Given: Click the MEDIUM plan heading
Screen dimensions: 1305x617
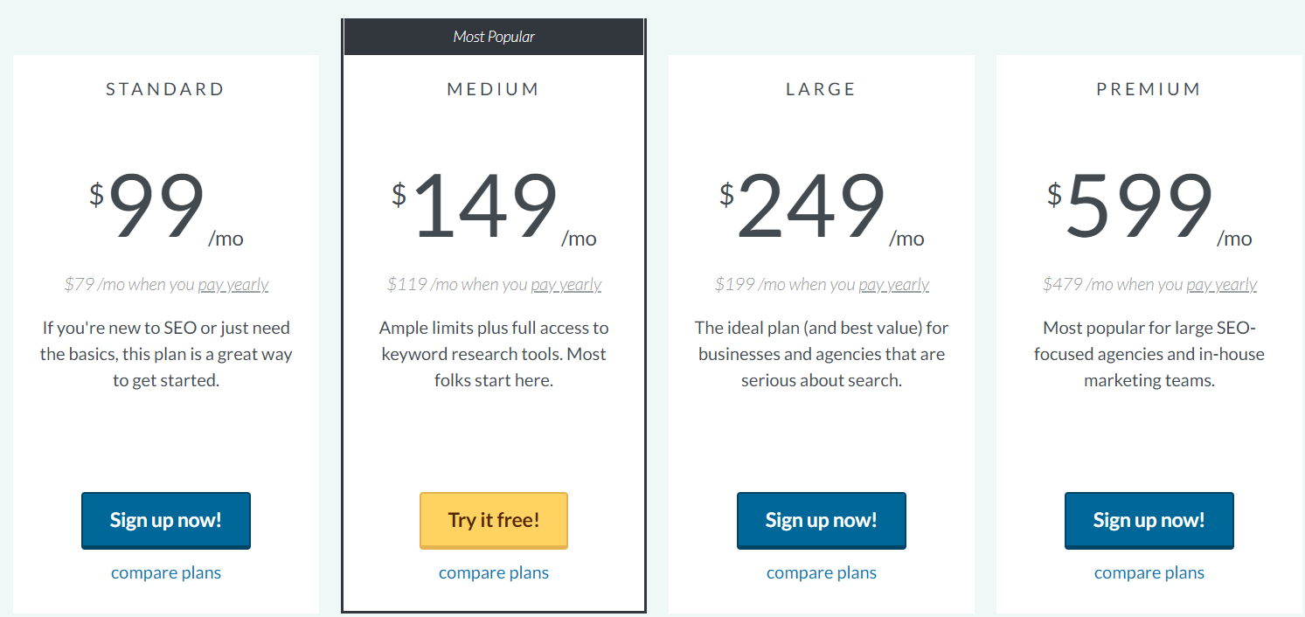Looking at the screenshot, I should [494, 89].
